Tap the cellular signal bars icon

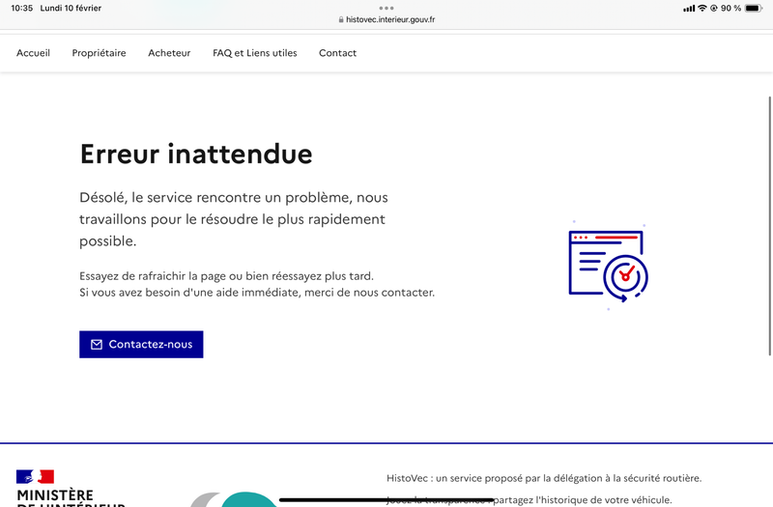click(x=689, y=9)
